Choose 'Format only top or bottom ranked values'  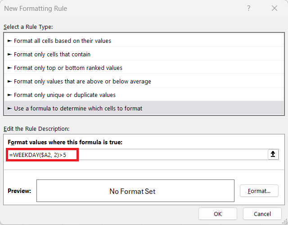(x=144, y=68)
